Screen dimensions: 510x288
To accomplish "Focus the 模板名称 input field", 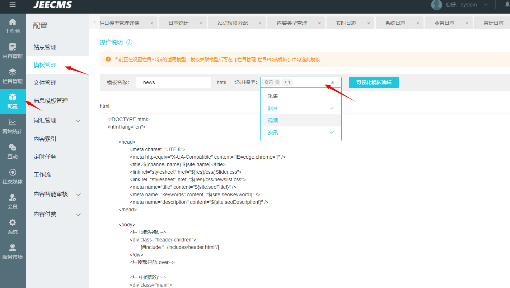I will [174, 82].
